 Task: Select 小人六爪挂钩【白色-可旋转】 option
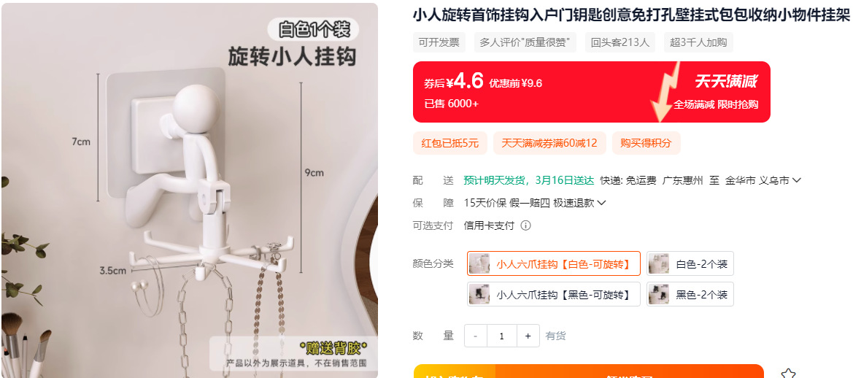(x=554, y=263)
